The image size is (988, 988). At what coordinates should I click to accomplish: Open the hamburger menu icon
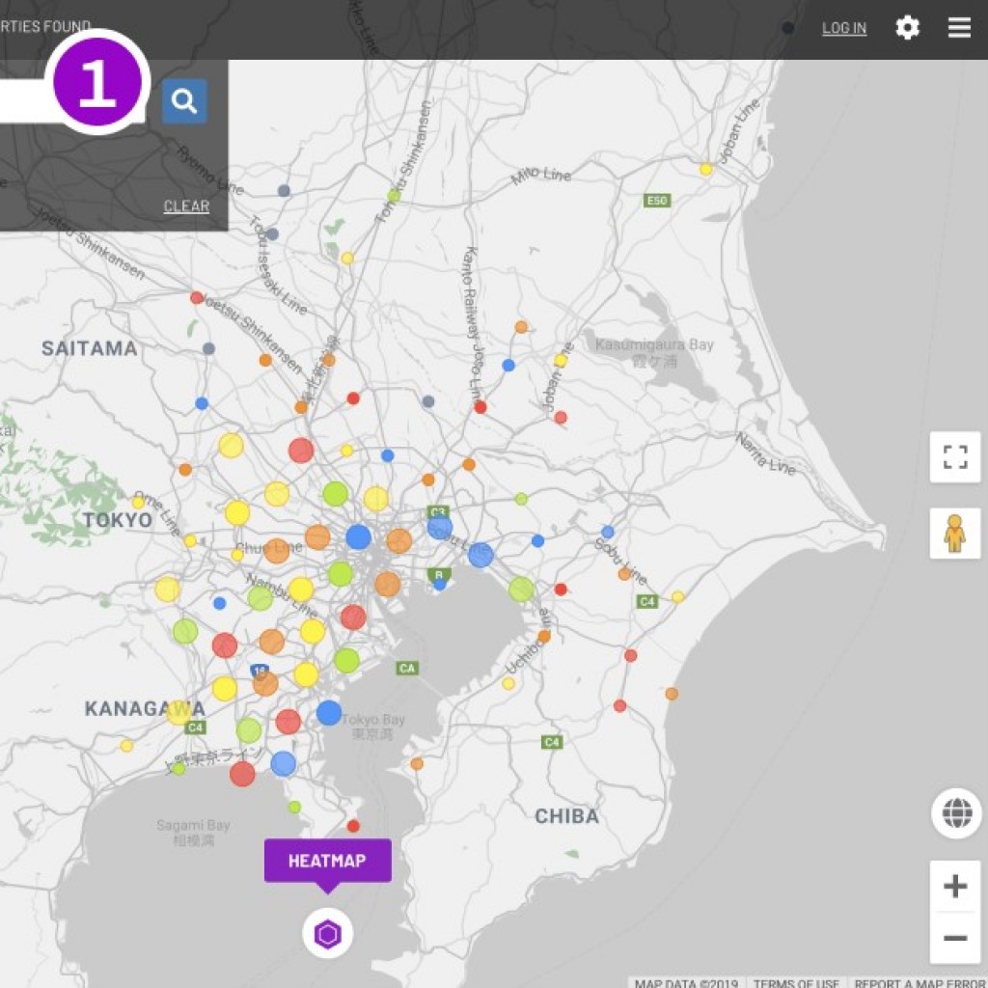point(958,28)
